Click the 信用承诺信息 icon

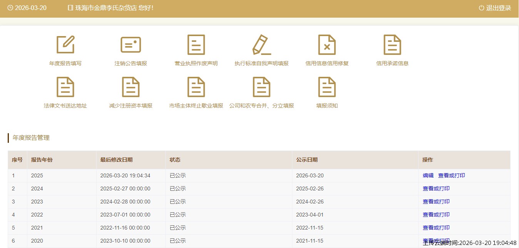coord(392,45)
